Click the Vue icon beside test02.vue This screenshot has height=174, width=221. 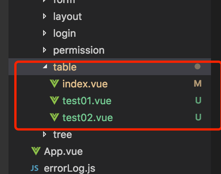pyautogui.click(x=54, y=117)
